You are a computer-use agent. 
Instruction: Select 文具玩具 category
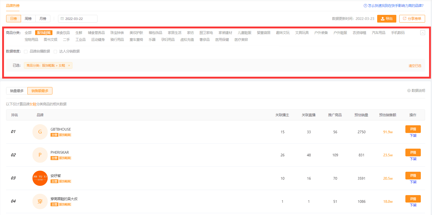(302, 33)
